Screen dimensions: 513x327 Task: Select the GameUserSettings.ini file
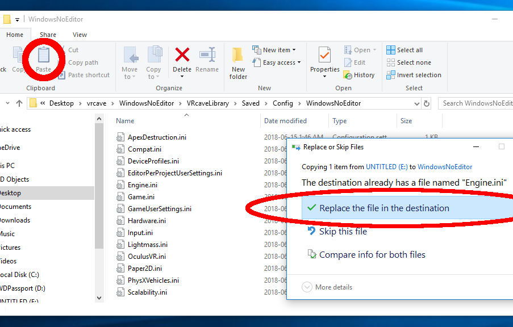pos(159,209)
